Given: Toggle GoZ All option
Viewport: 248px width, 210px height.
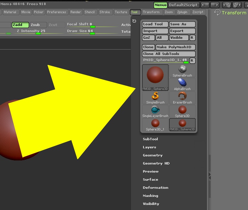Looking at the screenshot, I should [x=162, y=38].
